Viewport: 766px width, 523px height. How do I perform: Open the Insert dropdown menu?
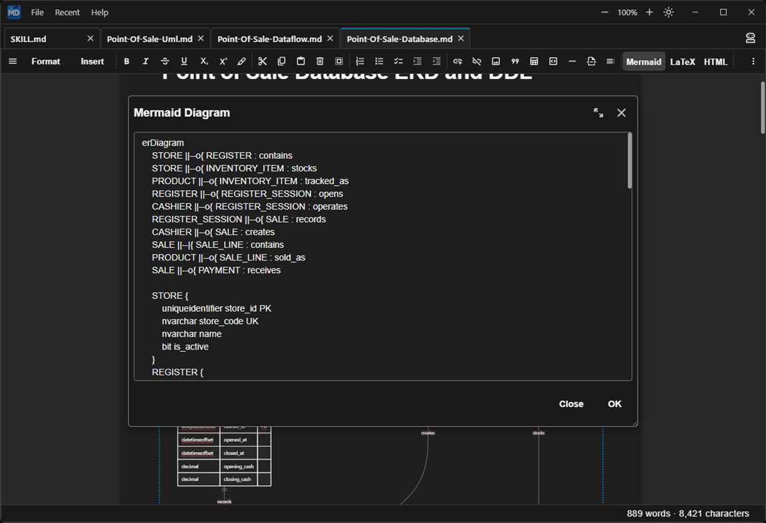[92, 62]
